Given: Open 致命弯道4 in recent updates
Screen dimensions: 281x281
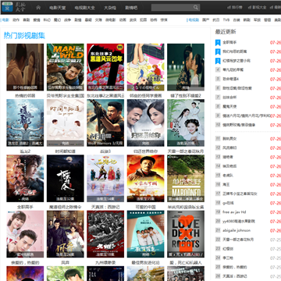Looking at the screenshot, I should coord(230,79).
